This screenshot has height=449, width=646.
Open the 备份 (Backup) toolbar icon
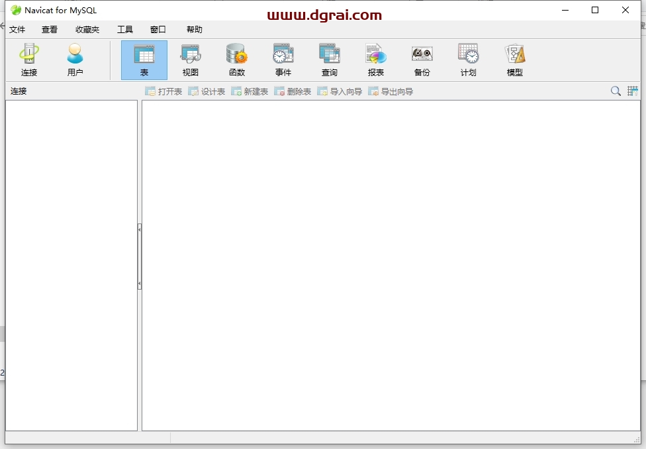point(422,60)
